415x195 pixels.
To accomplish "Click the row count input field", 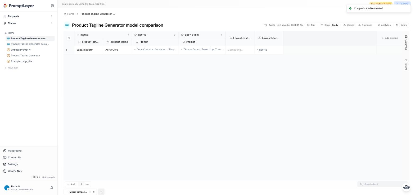I will pos(81,184).
